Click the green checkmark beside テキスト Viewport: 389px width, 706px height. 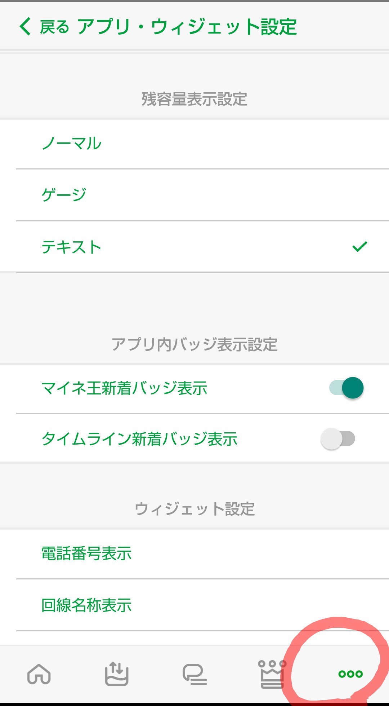tap(359, 247)
